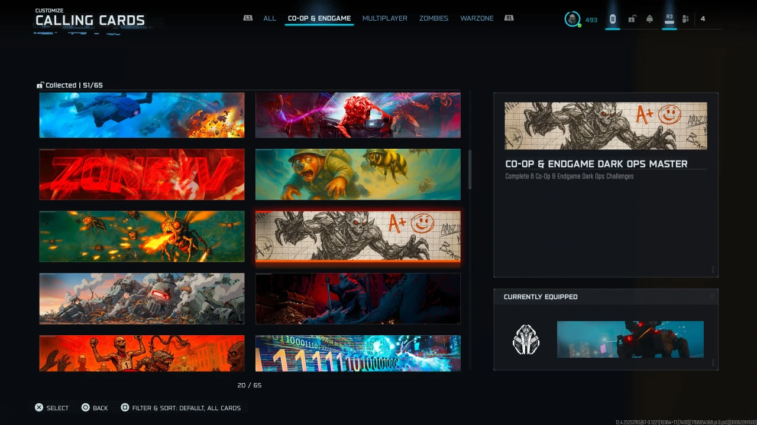Pick the dark red treasure calling card
The width and height of the screenshot is (757, 425).
[x=358, y=298]
